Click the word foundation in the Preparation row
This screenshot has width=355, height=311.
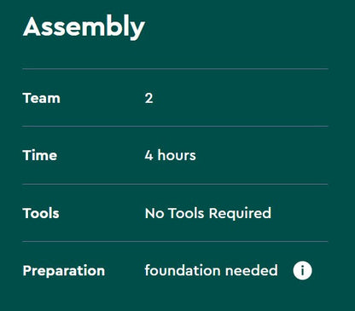pos(183,270)
